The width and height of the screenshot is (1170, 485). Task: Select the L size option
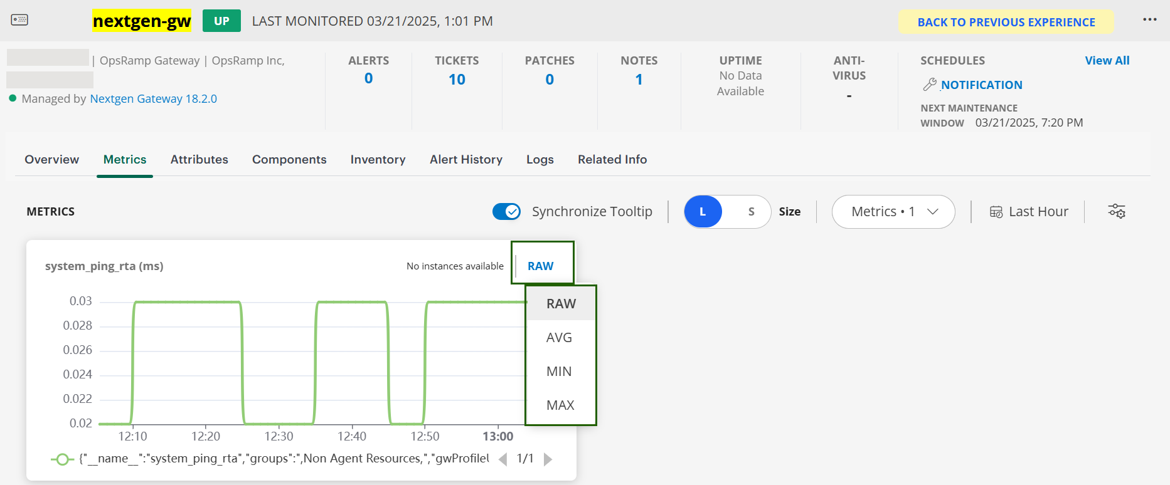coord(703,212)
